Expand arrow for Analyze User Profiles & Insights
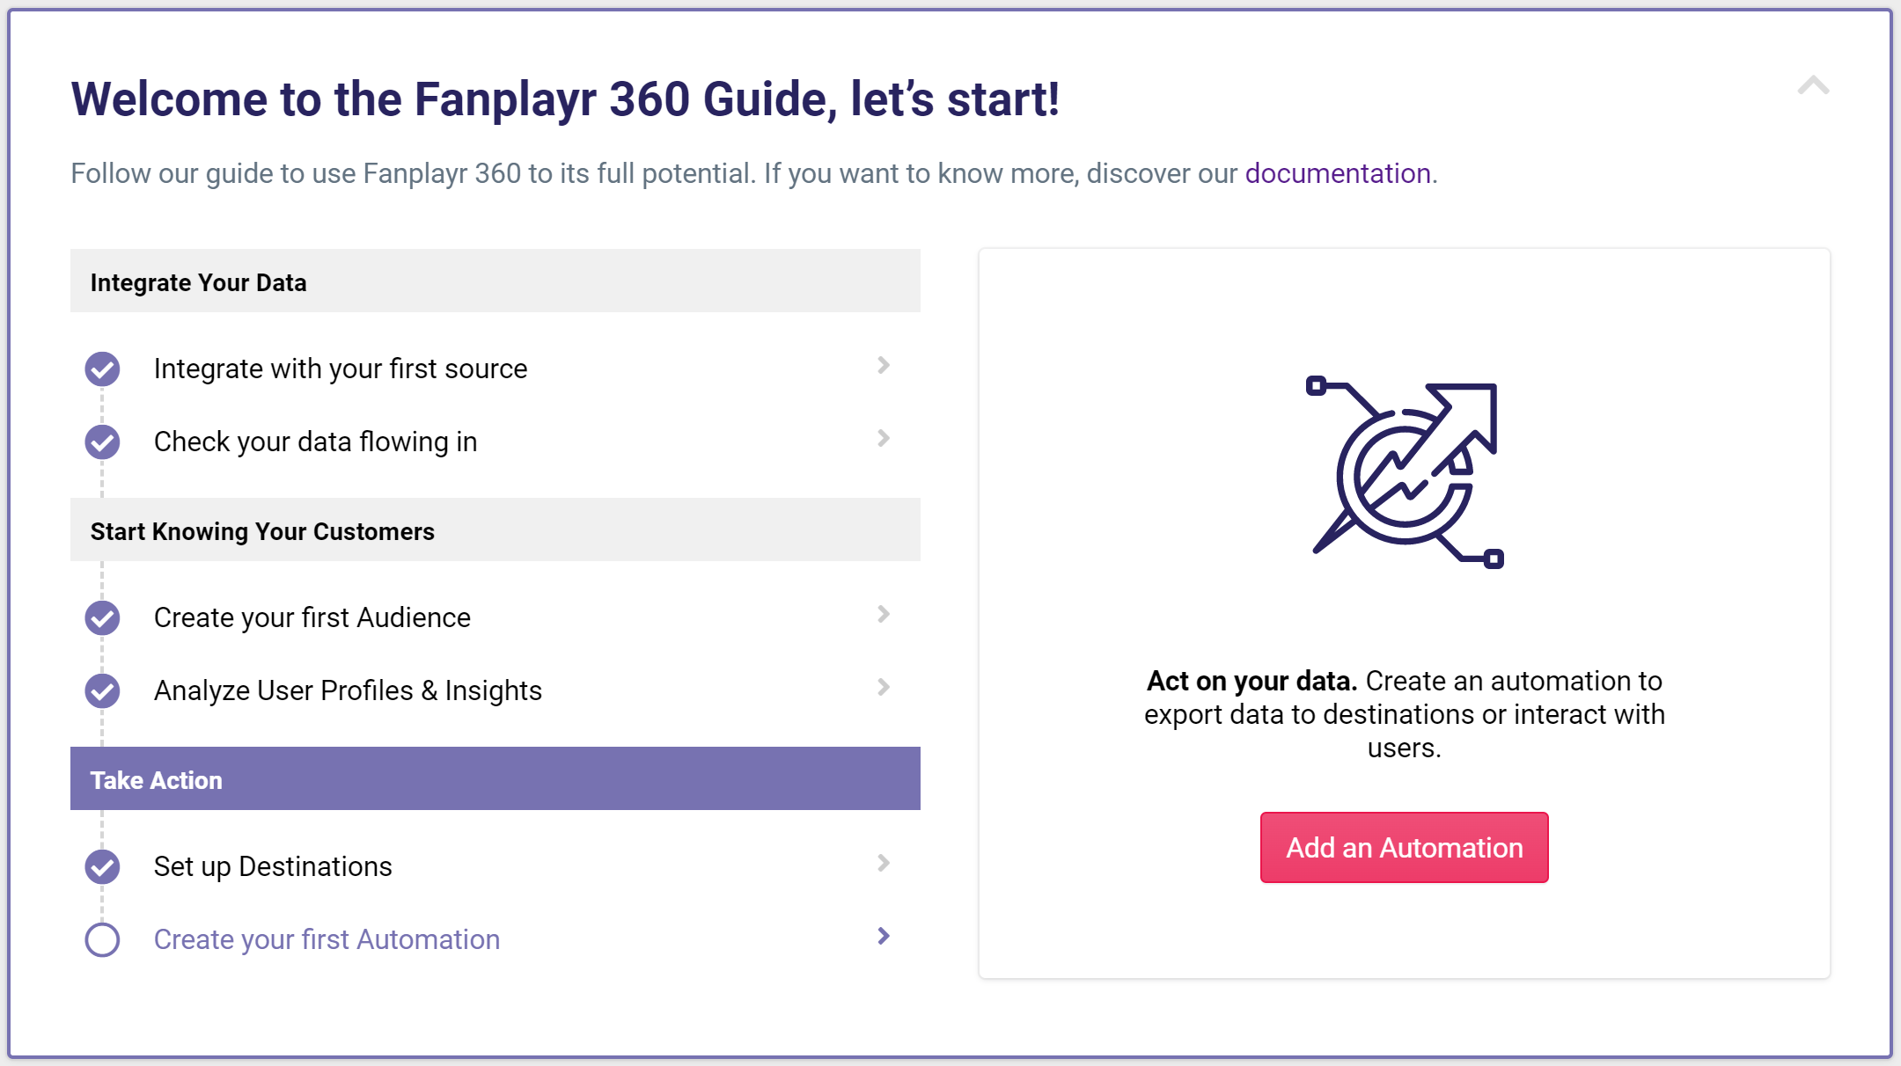 (x=884, y=687)
